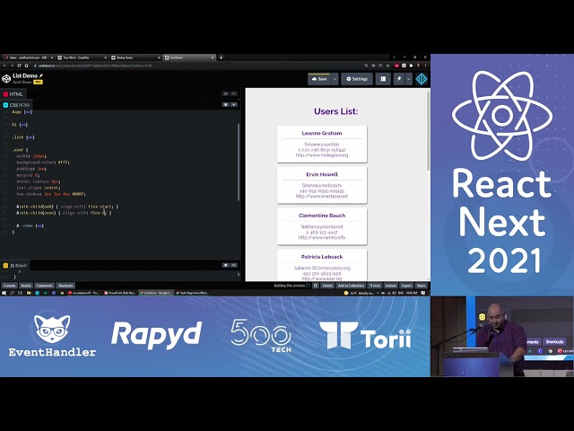Show keyboard Shortcuts
574x431 pixels.
tap(65, 286)
